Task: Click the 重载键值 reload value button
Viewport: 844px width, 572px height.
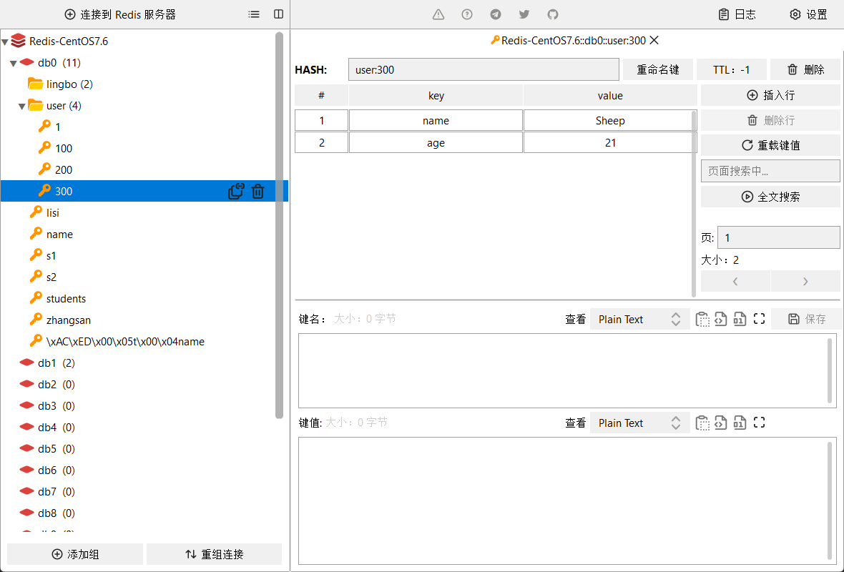Action: [x=770, y=145]
